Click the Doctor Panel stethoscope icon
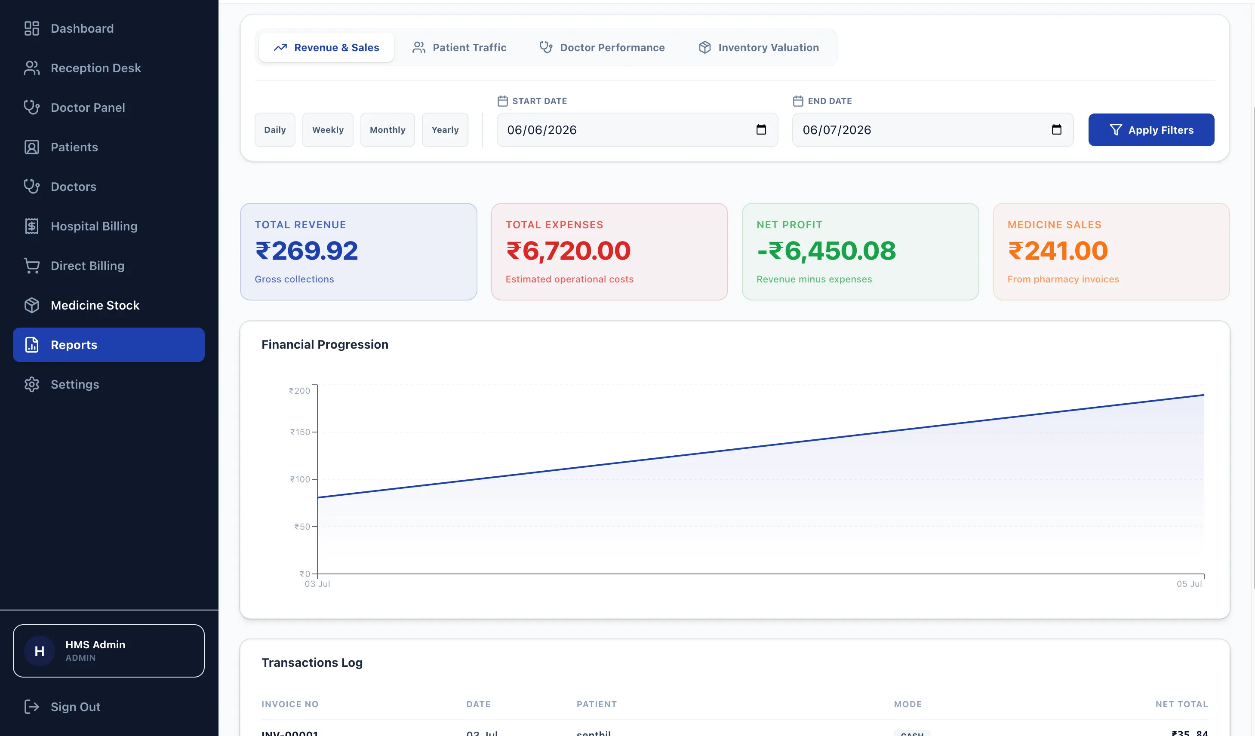 tap(31, 107)
